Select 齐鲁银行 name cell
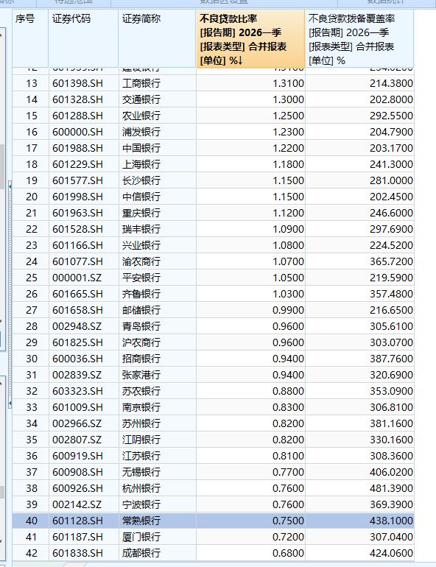 click(158, 294)
